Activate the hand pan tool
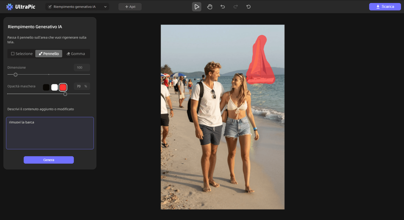Image resolution: width=404 pixels, height=220 pixels. [210, 7]
